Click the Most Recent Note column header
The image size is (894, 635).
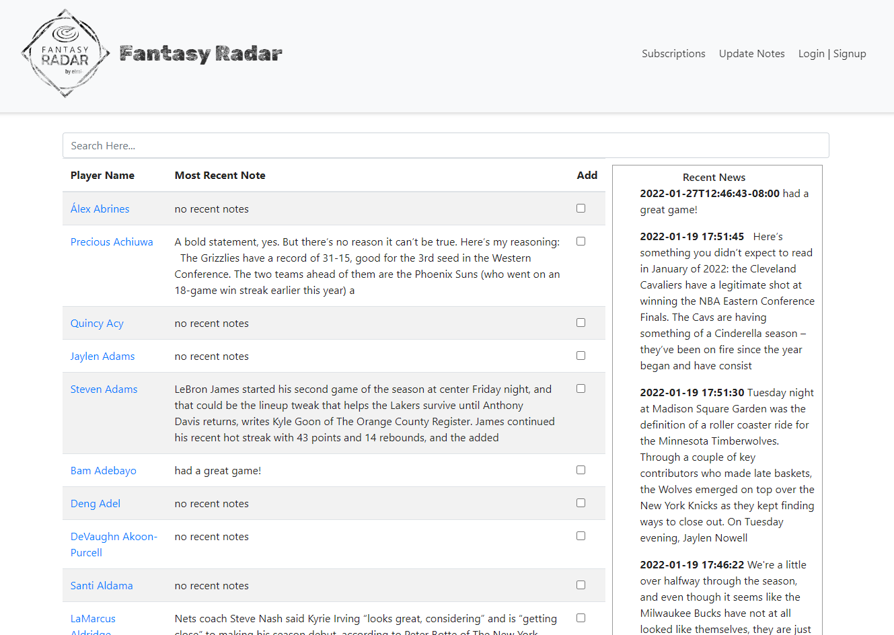click(x=220, y=175)
